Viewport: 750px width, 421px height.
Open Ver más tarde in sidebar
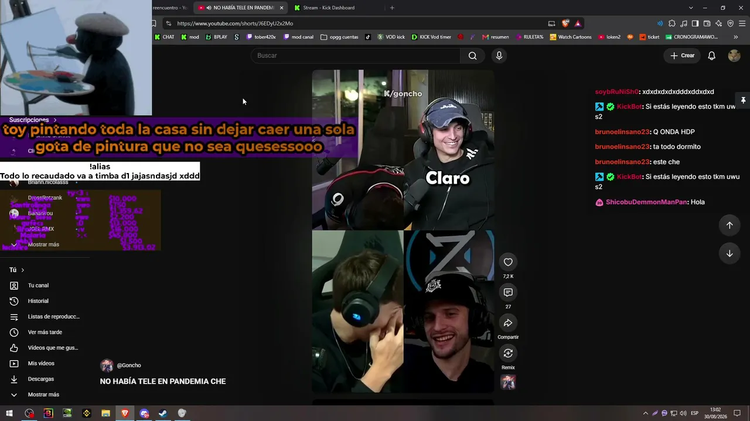[x=45, y=332]
